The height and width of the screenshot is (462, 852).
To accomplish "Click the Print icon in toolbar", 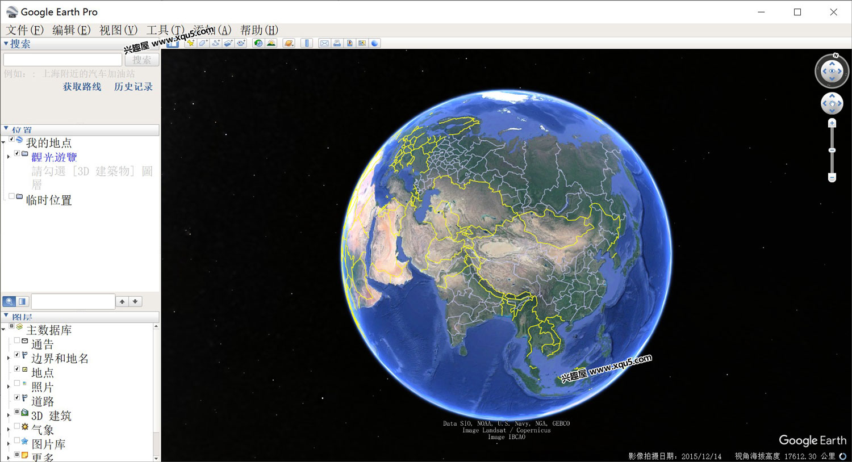I will [x=337, y=43].
